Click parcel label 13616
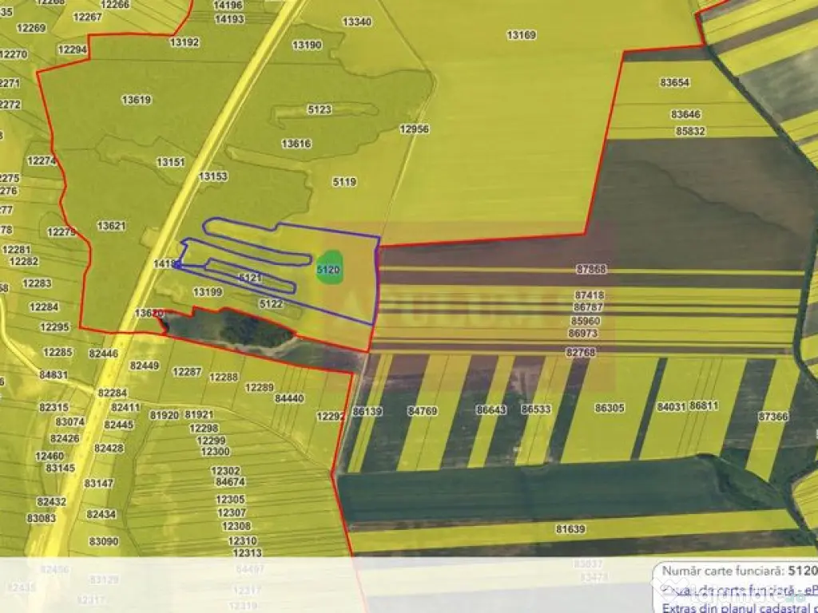 pos(296,144)
